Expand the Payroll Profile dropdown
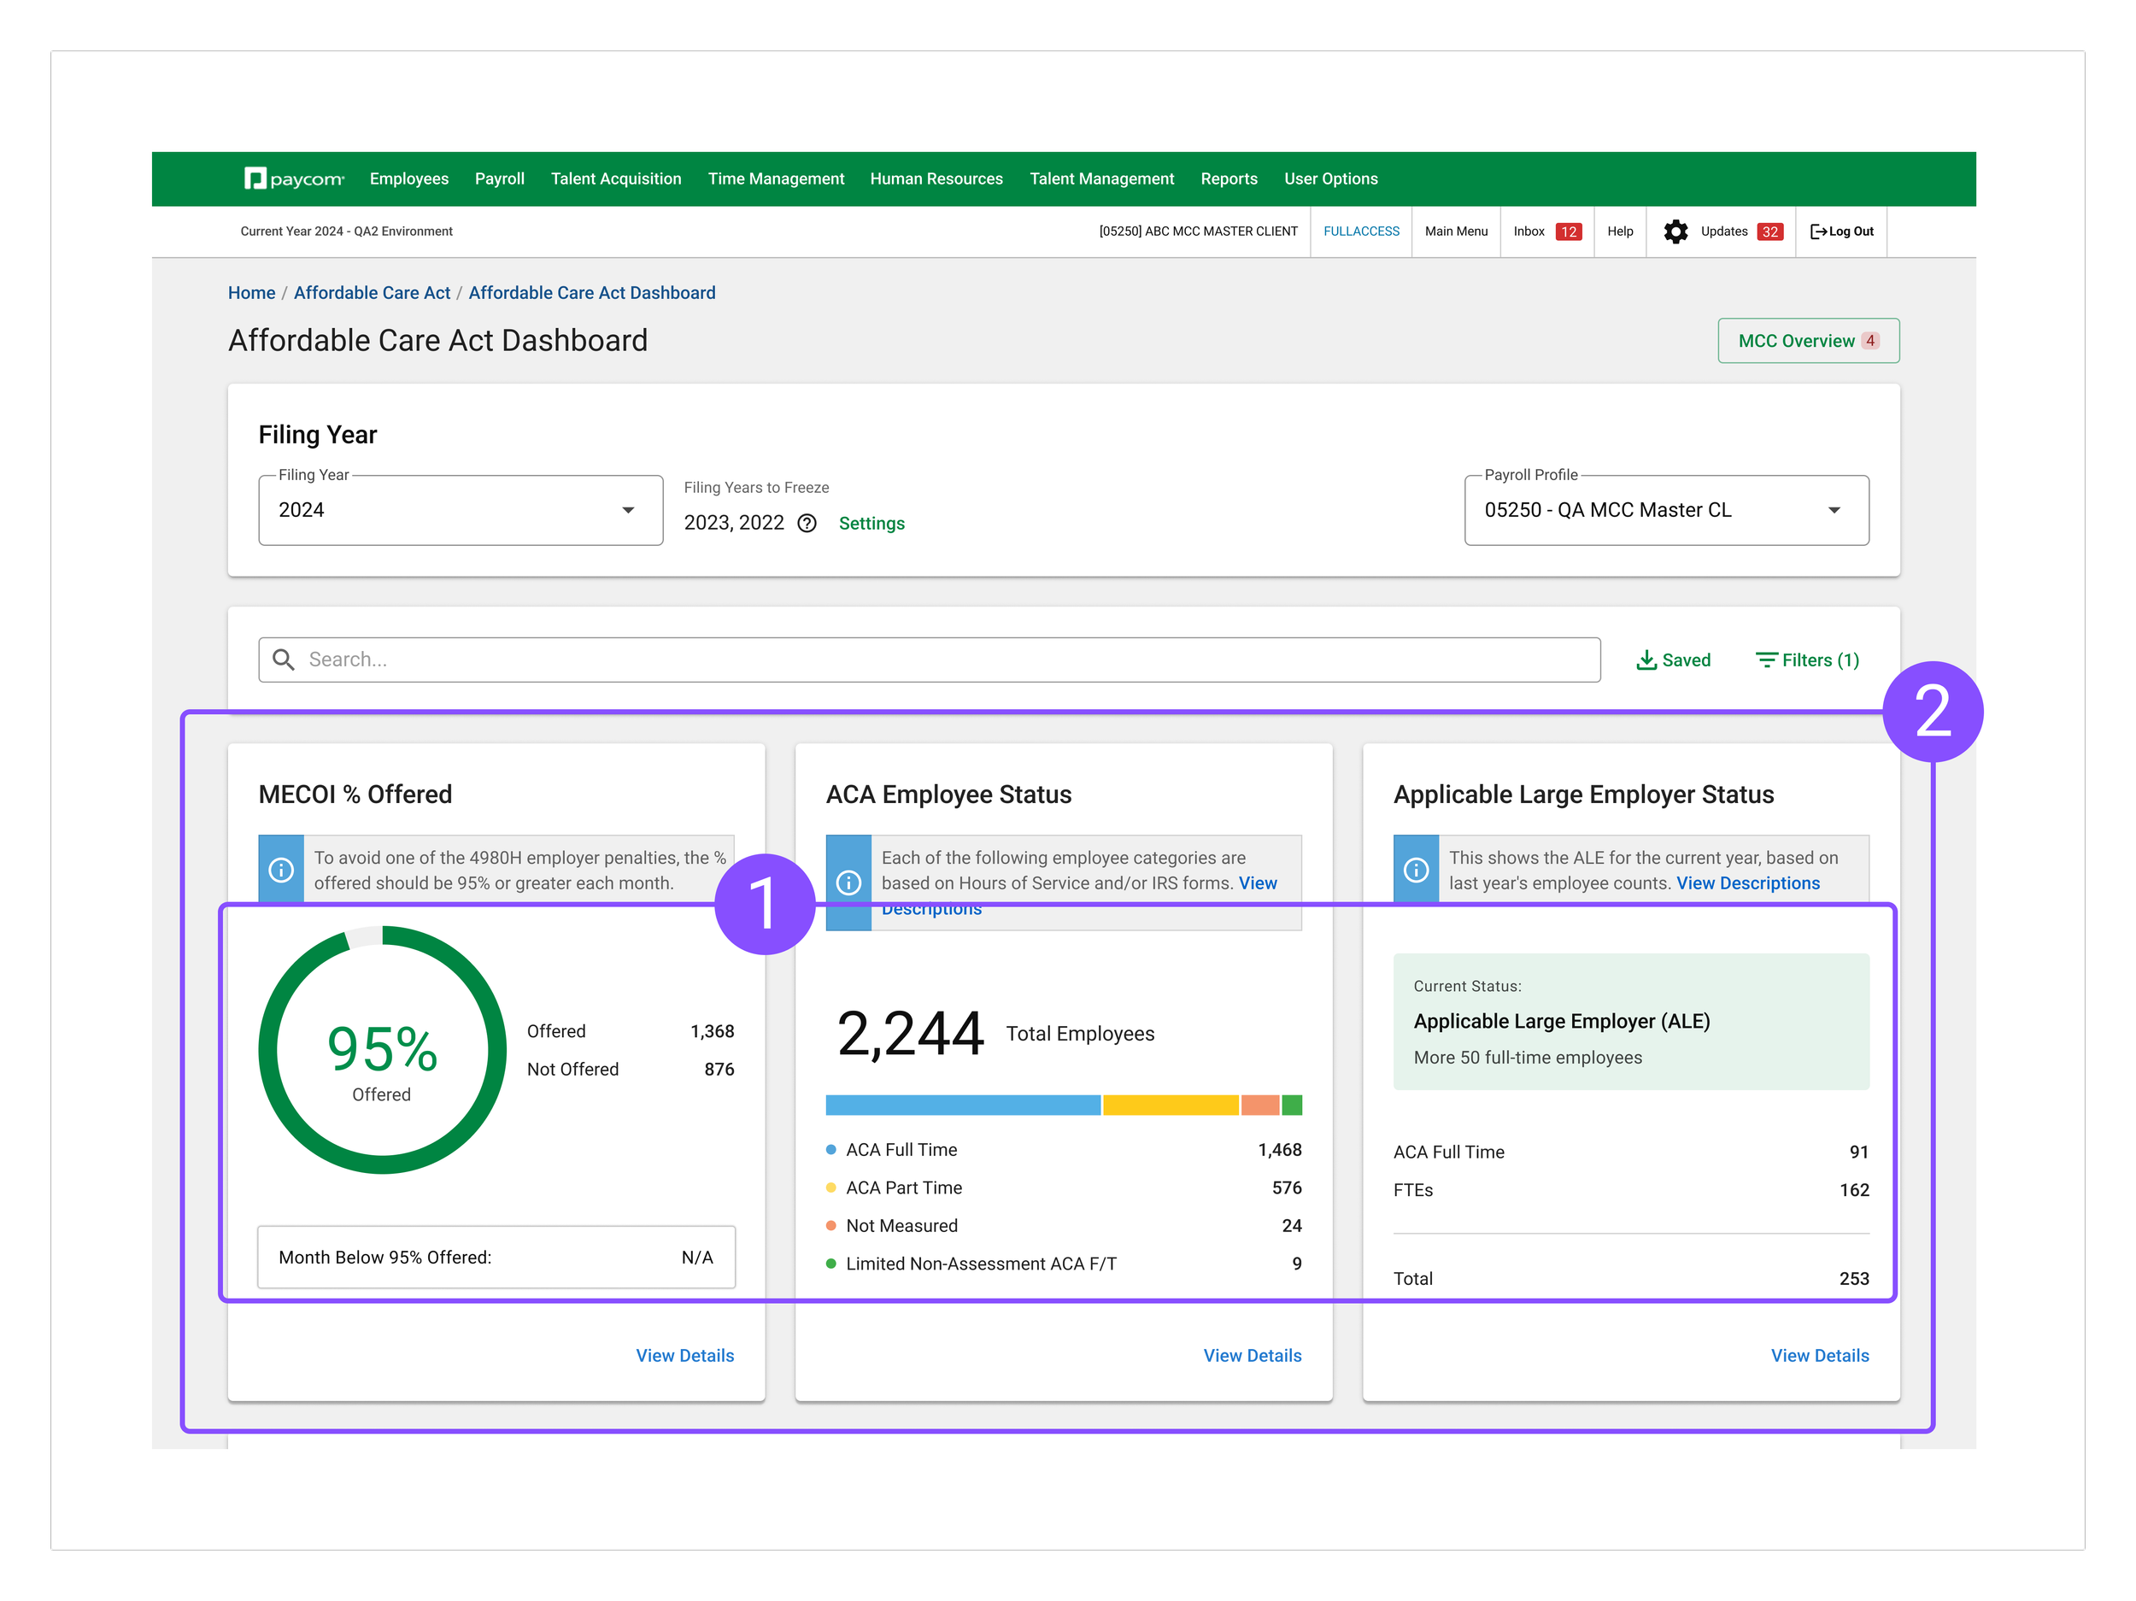2136x1601 pixels. (x=1833, y=510)
